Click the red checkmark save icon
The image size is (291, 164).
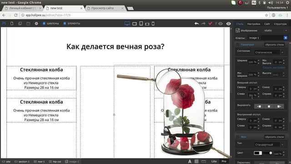point(210,23)
